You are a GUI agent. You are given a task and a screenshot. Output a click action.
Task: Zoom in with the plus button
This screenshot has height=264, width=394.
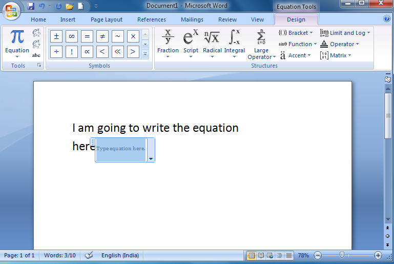(378, 255)
